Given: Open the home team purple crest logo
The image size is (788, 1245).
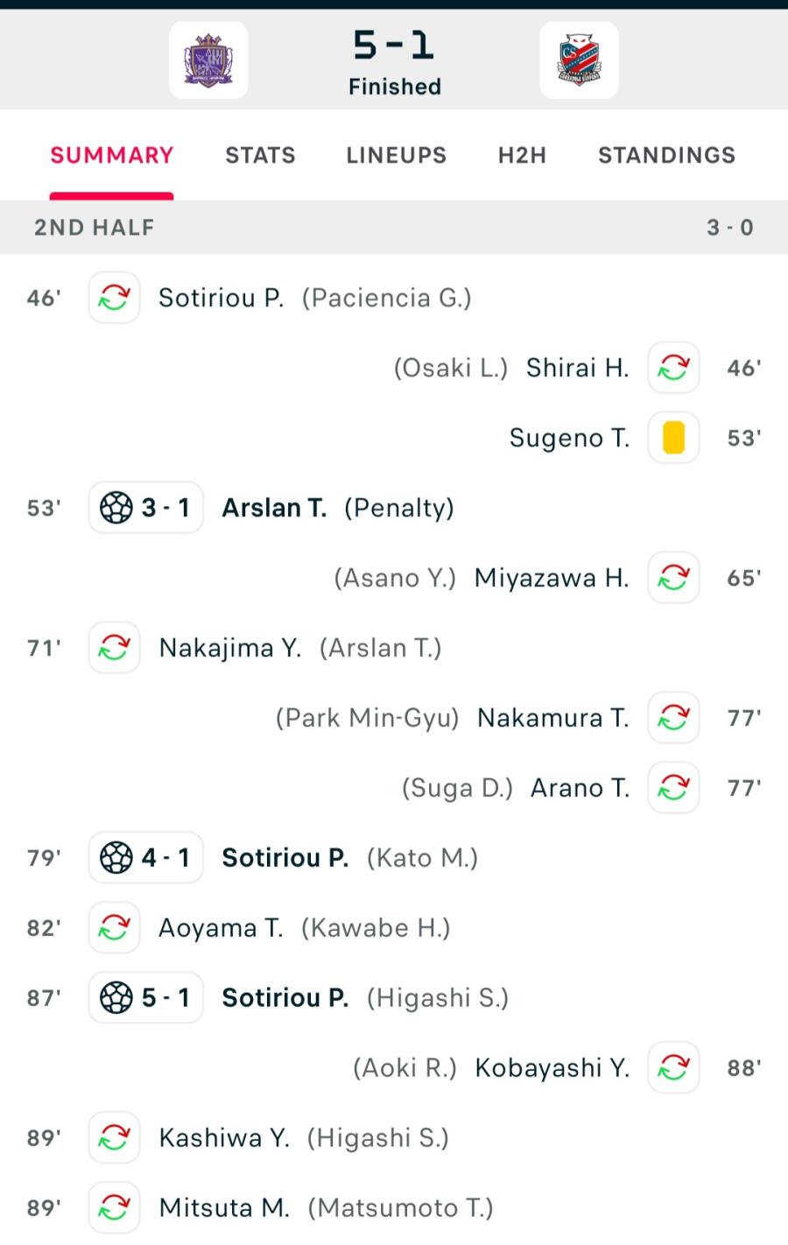Looking at the screenshot, I should point(208,60).
